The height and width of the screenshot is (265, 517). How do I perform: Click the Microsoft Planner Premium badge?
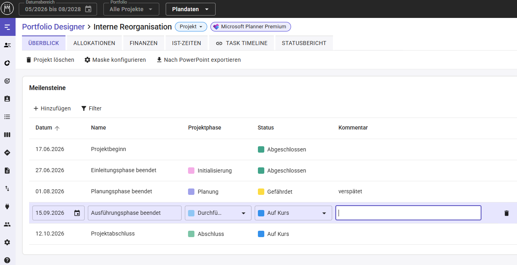pyautogui.click(x=251, y=27)
